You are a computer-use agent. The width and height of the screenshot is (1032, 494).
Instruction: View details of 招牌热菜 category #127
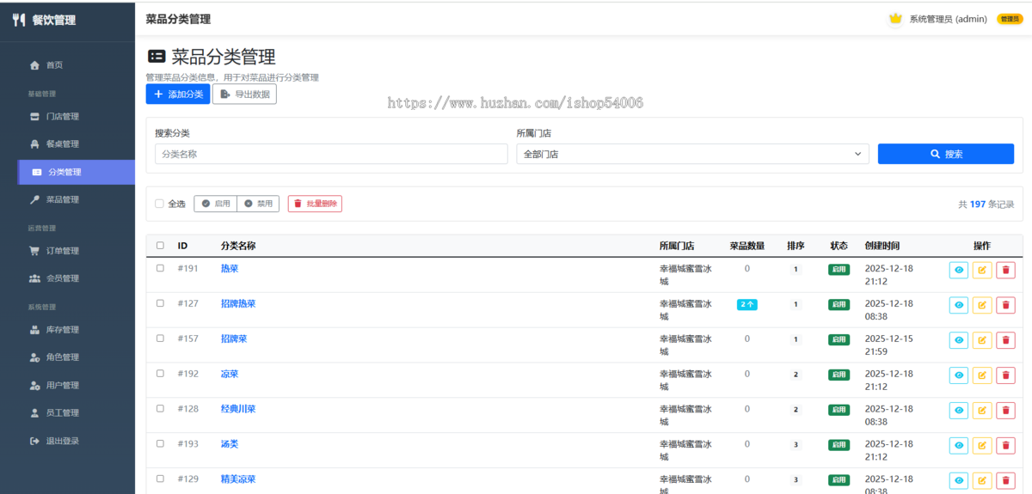[x=959, y=305]
